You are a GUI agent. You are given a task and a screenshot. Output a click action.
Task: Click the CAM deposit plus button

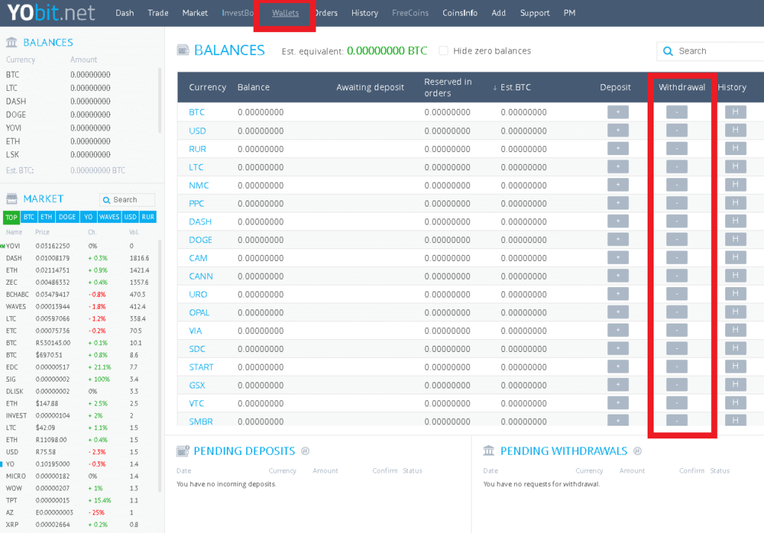618,257
